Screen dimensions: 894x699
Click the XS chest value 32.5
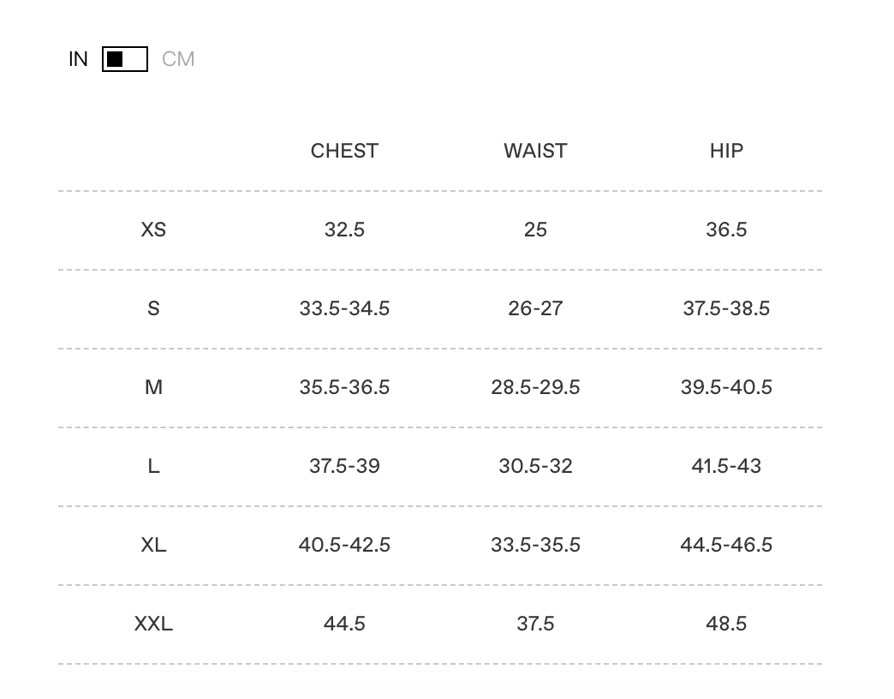pos(344,230)
